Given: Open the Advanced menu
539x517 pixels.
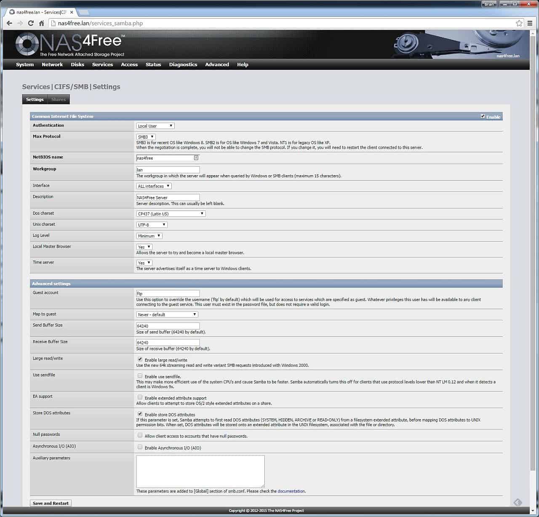Looking at the screenshot, I should click(217, 64).
